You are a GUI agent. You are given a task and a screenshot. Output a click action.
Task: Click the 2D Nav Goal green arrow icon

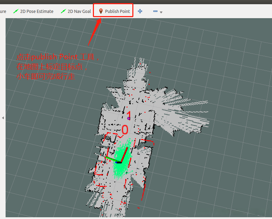[63, 11]
